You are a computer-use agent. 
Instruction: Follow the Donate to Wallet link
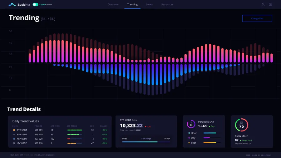point(45,155)
